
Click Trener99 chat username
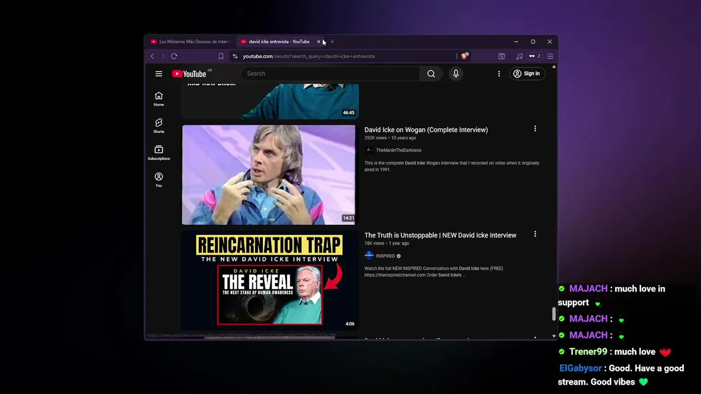[589, 352]
